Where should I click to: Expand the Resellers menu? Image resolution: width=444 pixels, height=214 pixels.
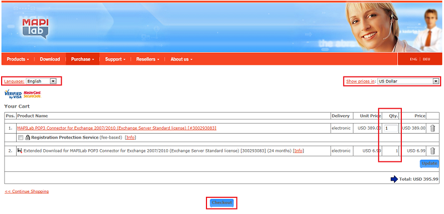coord(148,59)
